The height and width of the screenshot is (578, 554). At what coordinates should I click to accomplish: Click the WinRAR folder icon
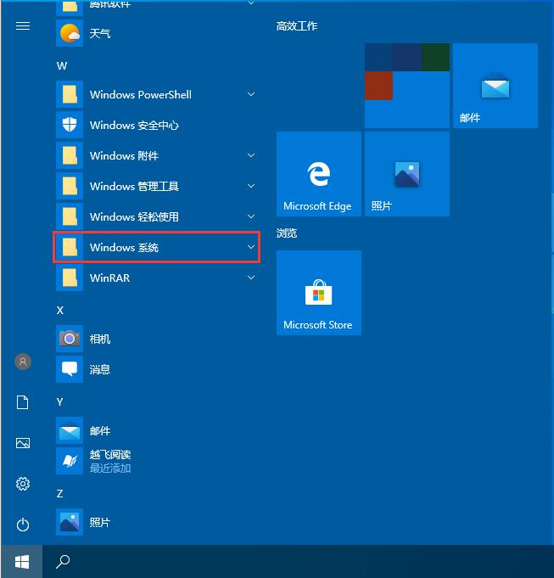tap(70, 278)
